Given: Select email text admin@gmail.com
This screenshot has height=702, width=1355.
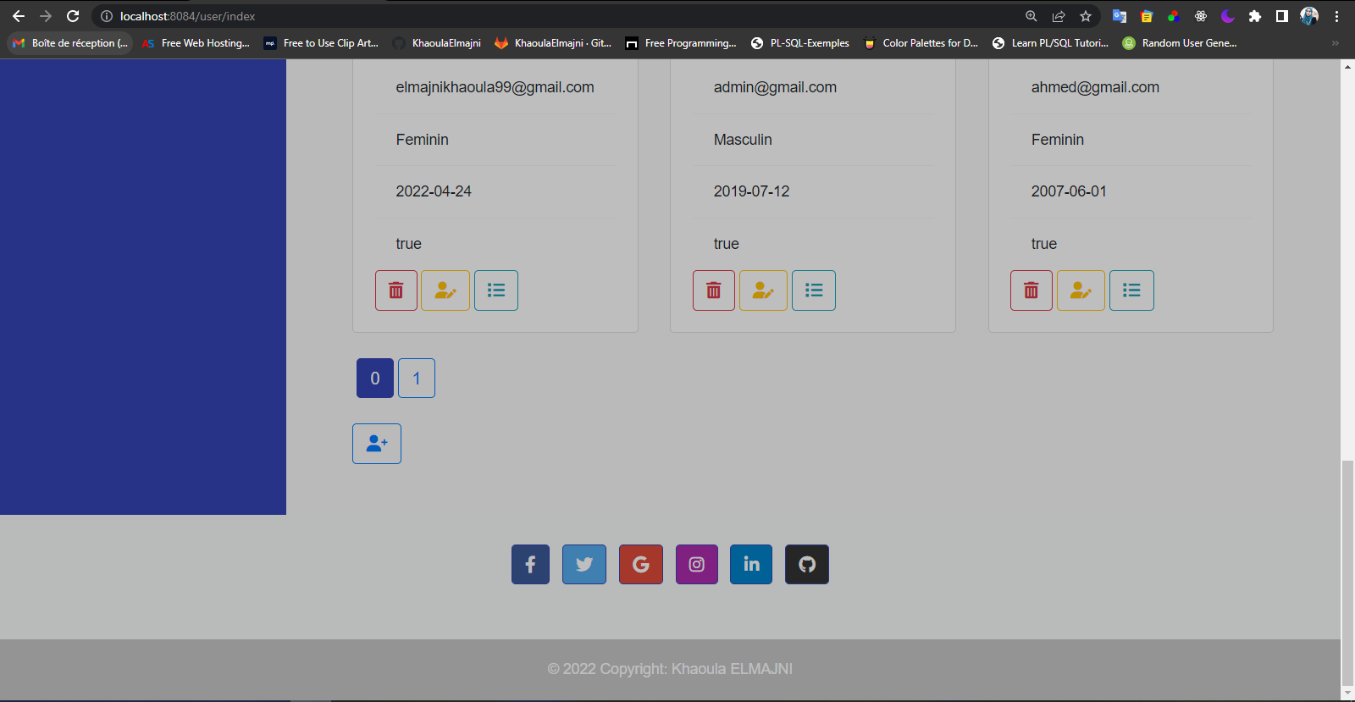Looking at the screenshot, I should (775, 87).
